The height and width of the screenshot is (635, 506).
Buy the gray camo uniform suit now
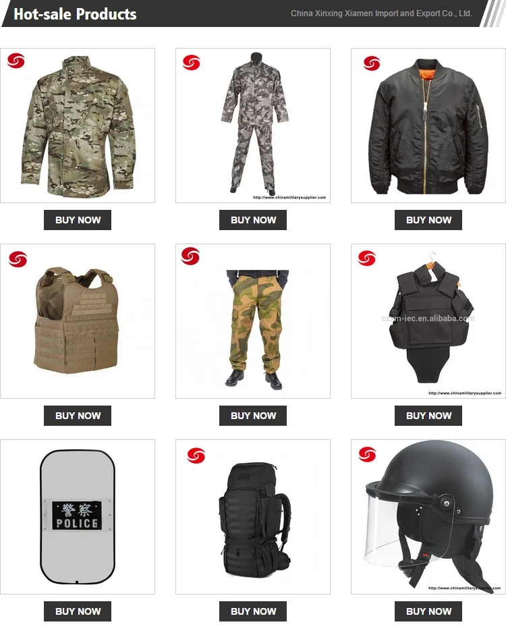coord(253,220)
